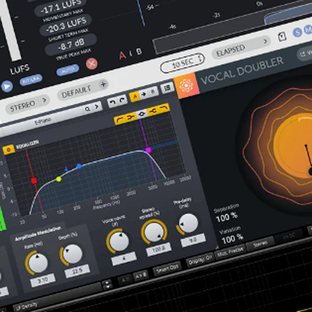
Task: Select the bell filter shape icon
Action: click(x=142, y=114)
